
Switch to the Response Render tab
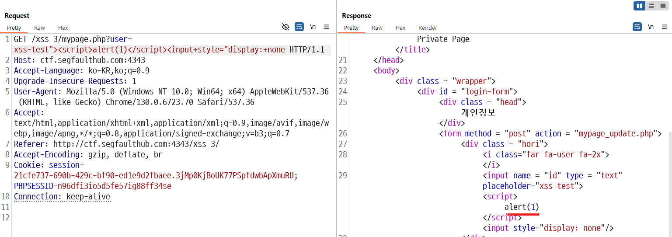pos(428,28)
